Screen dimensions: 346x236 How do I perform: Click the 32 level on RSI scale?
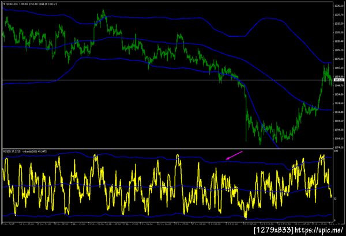click(x=335, y=199)
